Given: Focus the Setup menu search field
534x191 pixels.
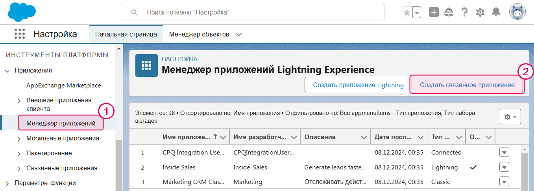Looking at the screenshot, I should click(x=253, y=12).
